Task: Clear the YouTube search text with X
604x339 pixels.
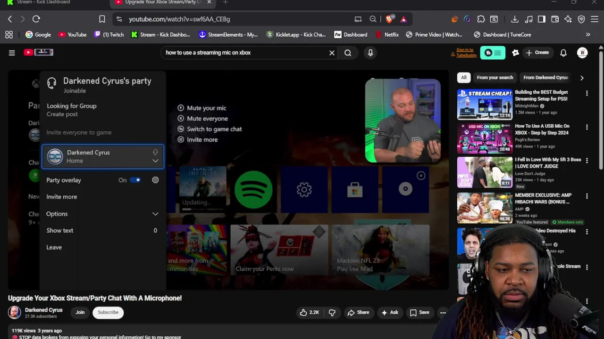Action: tap(332, 53)
